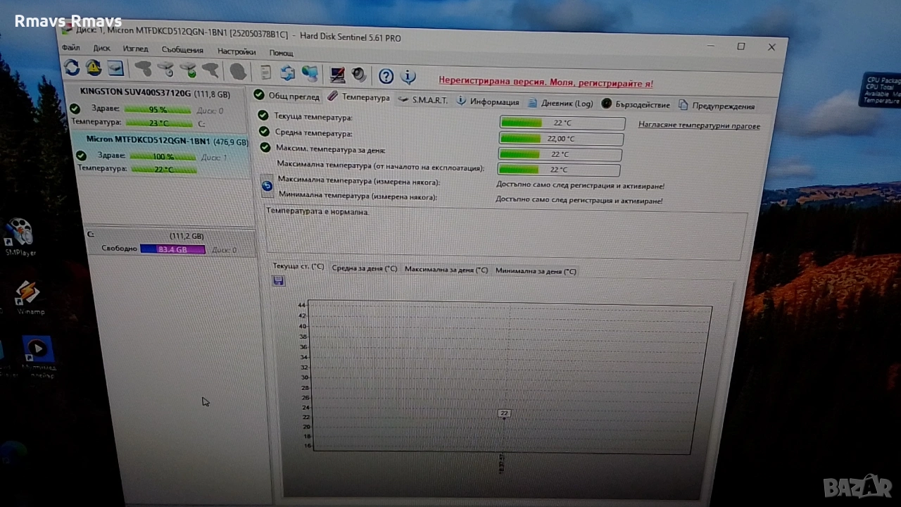Open the yellow warning alert toolbar icon
Viewport: 901px width, 507px height.
tap(94, 68)
